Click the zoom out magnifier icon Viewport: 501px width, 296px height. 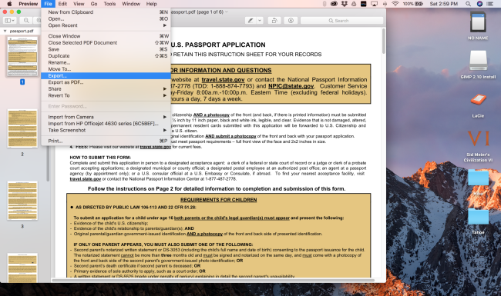pos(26,21)
